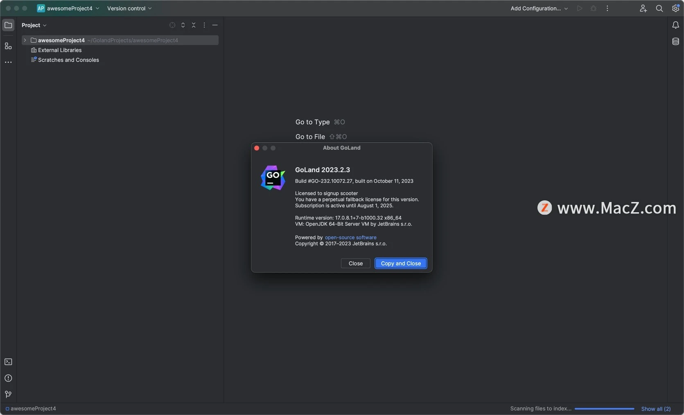Image resolution: width=684 pixels, height=415 pixels.
Task: Open Add Configuration dropdown
Action: point(539,8)
